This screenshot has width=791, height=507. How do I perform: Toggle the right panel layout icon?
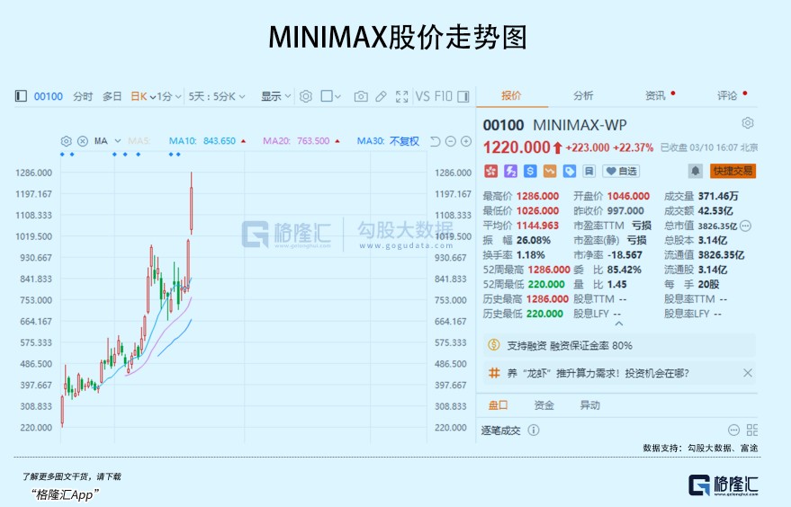pyautogui.click(x=463, y=96)
